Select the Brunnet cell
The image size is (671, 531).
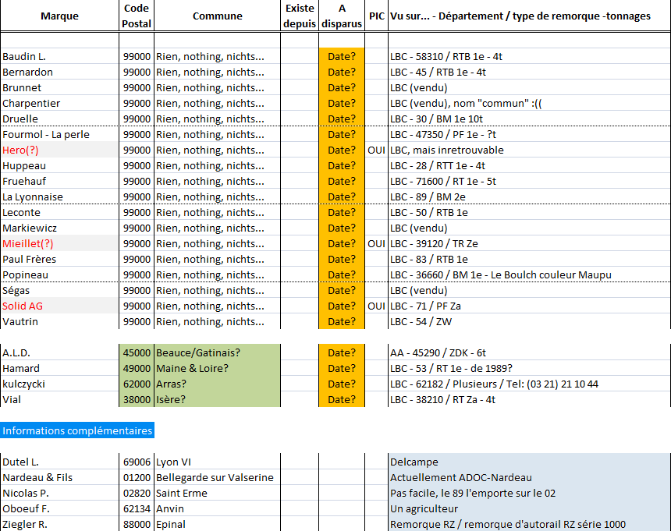pyautogui.click(x=59, y=87)
